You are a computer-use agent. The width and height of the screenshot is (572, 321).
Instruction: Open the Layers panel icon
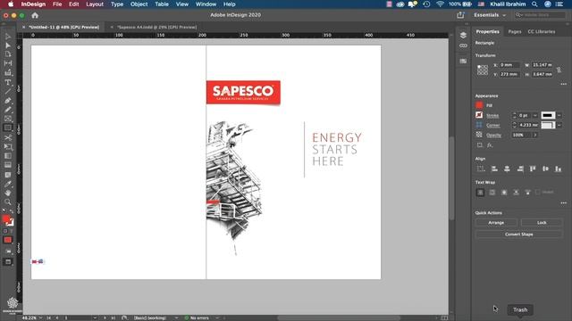(463, 35)
